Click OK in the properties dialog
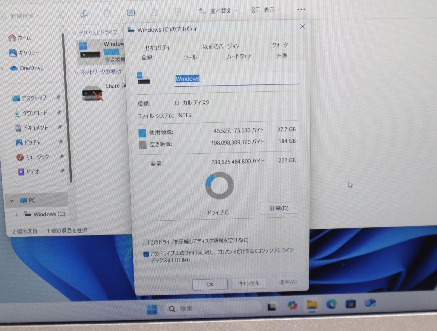The image size is (437, 331). click(210, 284)
